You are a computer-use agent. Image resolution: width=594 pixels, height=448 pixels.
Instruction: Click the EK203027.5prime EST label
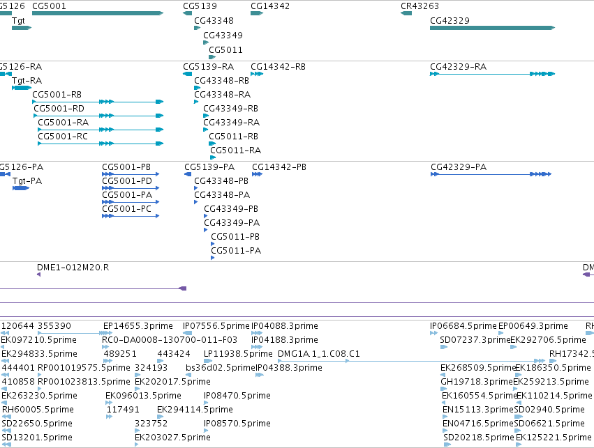[172, 438]
